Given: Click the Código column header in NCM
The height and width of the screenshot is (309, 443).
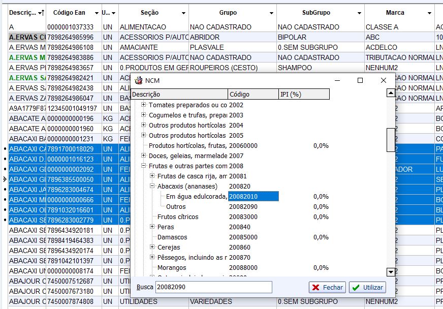Looking at the screenshot, I should pos(253,94).
